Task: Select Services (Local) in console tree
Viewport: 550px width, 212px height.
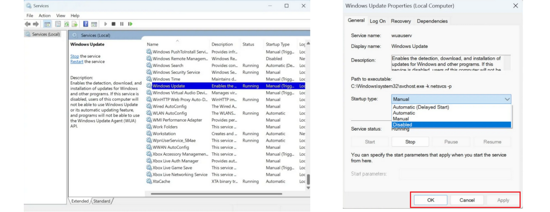Action: 46,34
